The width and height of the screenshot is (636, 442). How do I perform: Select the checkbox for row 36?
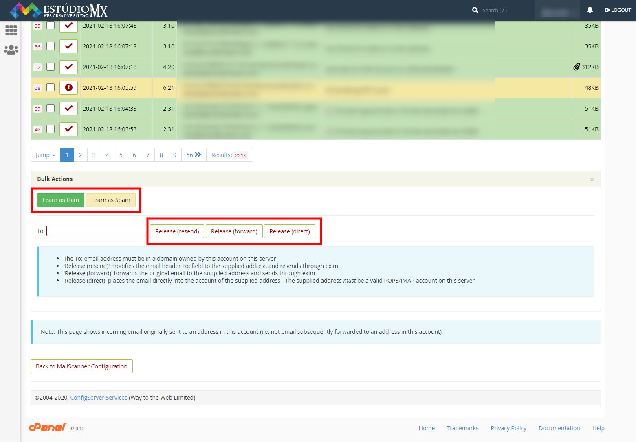51,46
